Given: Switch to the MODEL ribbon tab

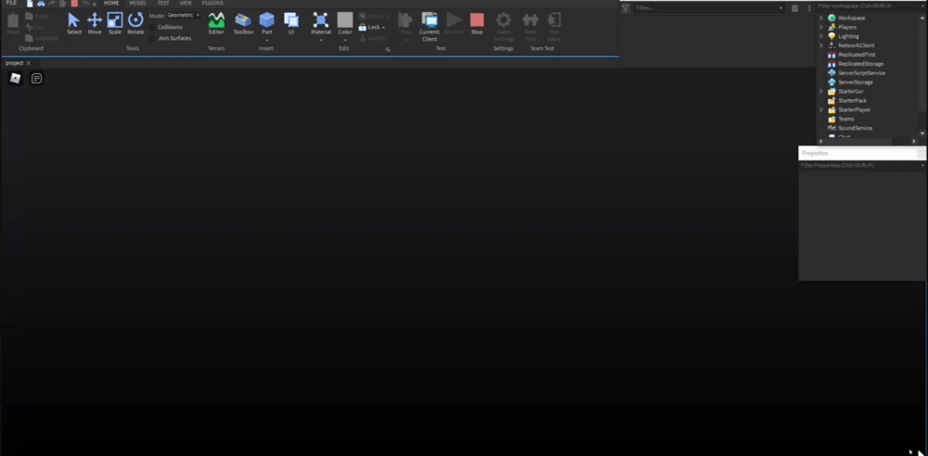Looking at the screenshot, I should click(138, 3).
